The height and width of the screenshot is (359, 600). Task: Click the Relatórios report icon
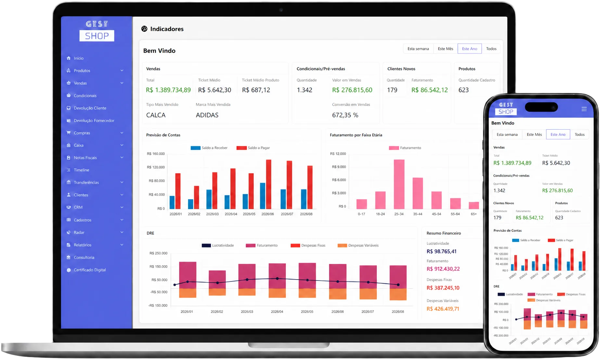pyautogui.click(x=69, y=245)
